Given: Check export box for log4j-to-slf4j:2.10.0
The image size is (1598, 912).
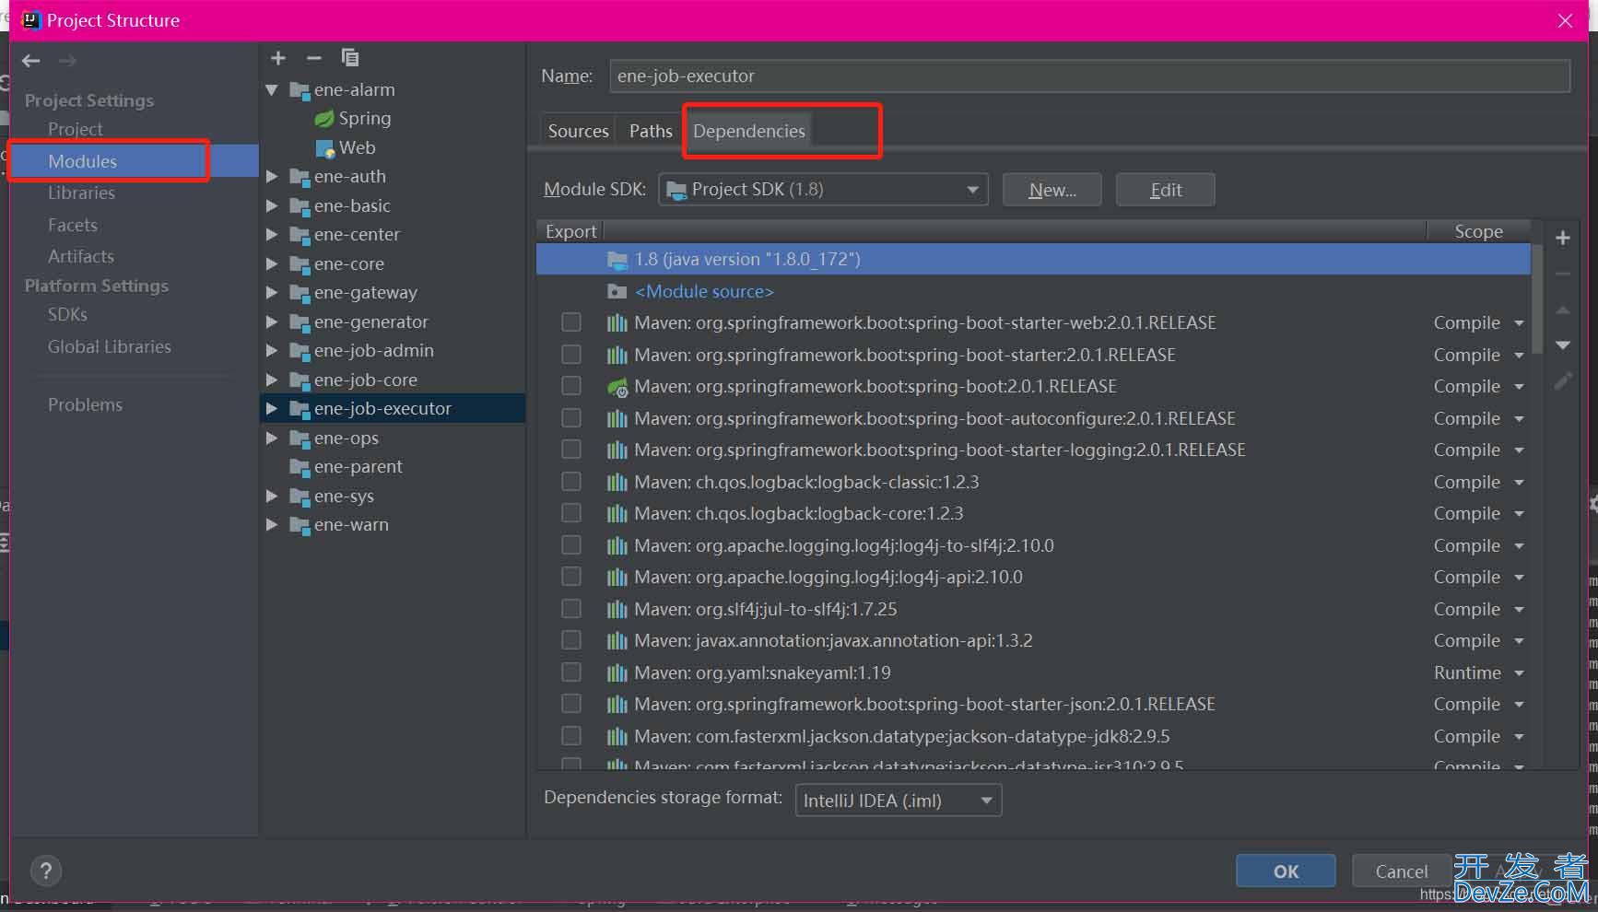Looking at the screenshot, I should (x=571, y=545).
